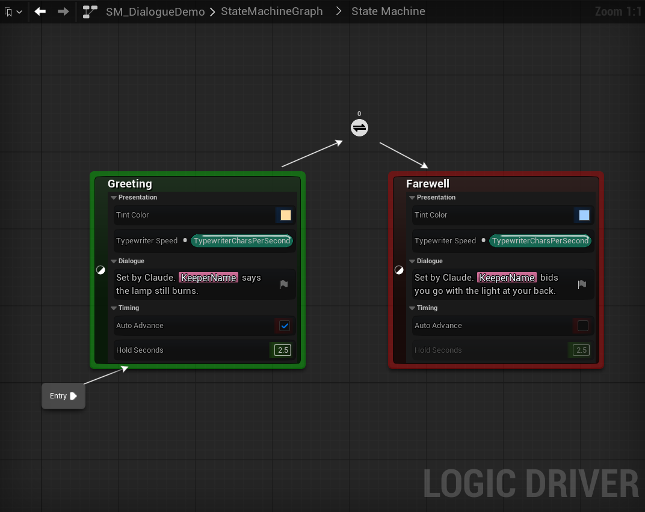Viewport: 645px width, 512px height.
Task: Click Farewell Typewriter Speed pin dot
Action: 483,240
